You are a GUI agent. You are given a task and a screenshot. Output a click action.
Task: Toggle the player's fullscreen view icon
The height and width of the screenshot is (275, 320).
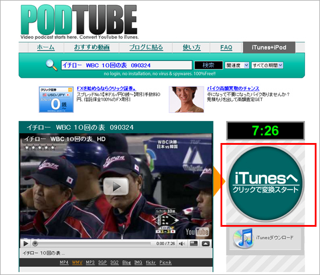point(194,244)
